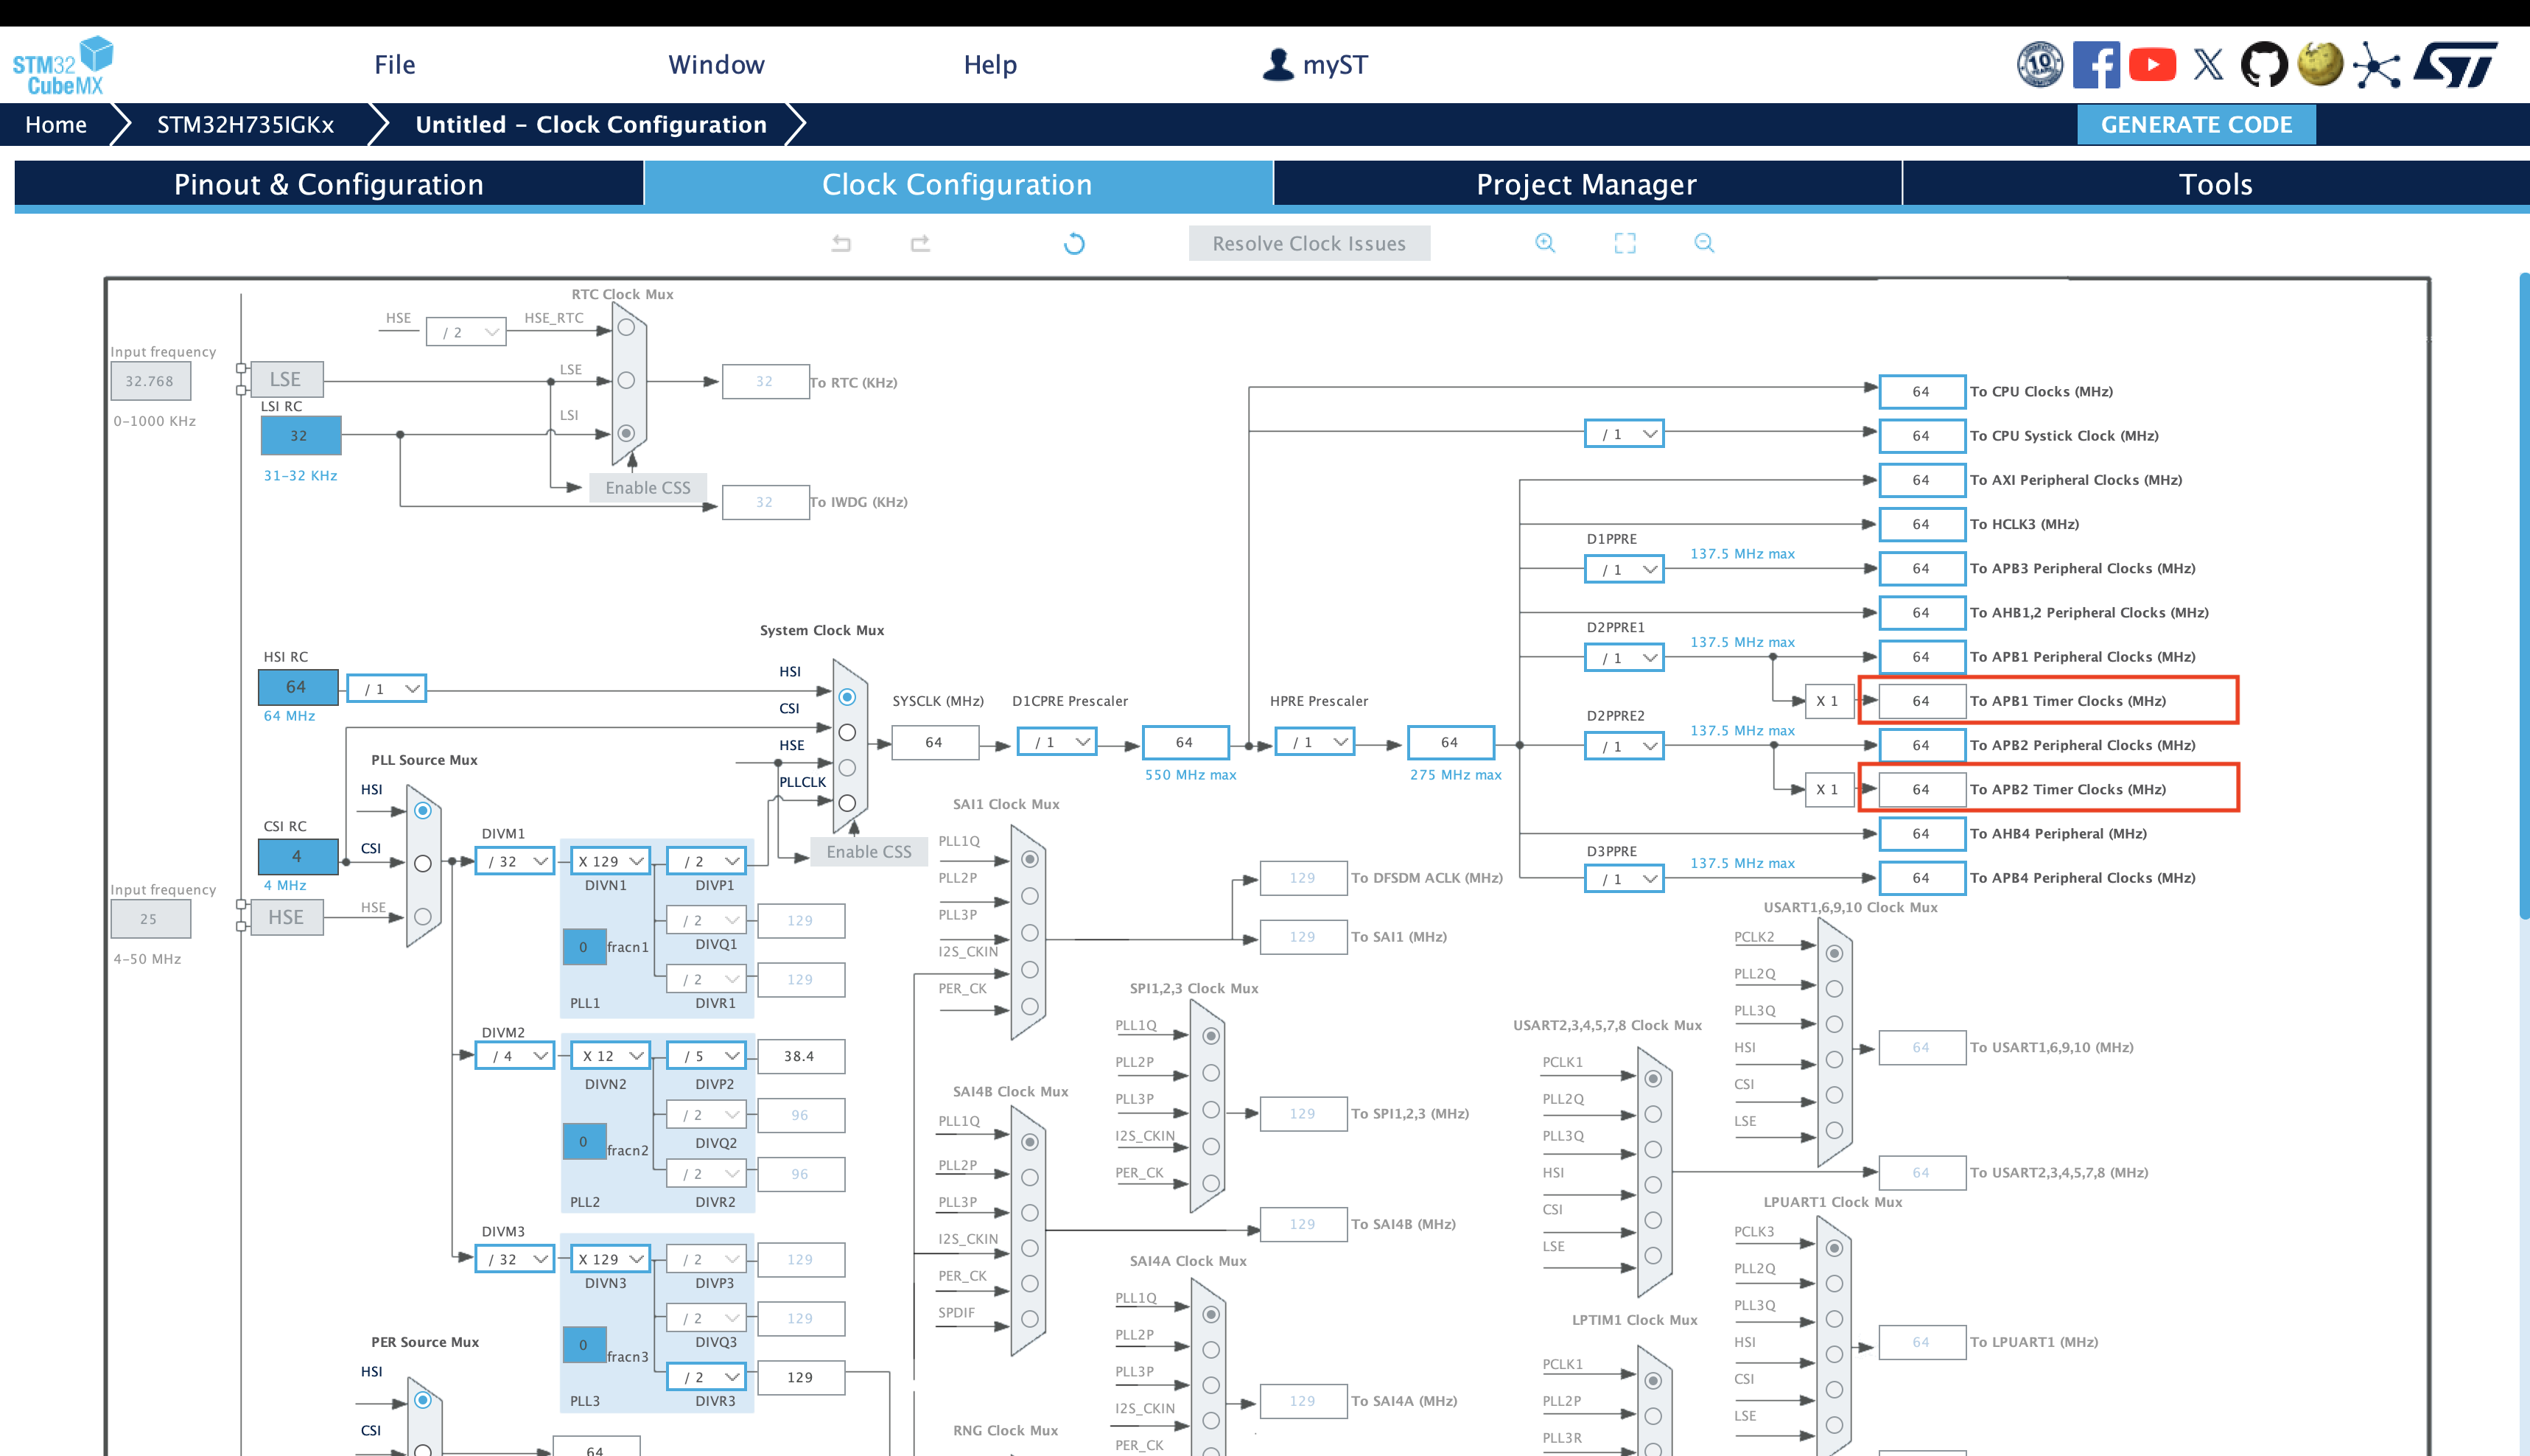Switch to Pinout & Configuration tab
2530x1456 pixels.
coord(329,184)
